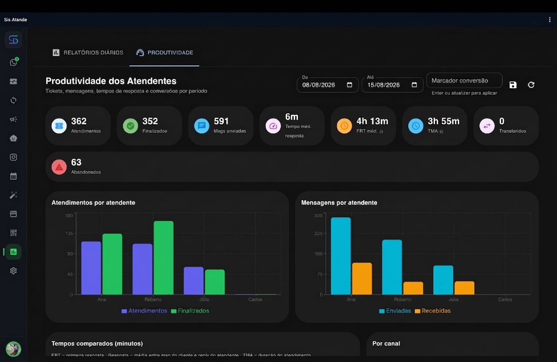Toggle the Finalizados legend in chart

190,311
